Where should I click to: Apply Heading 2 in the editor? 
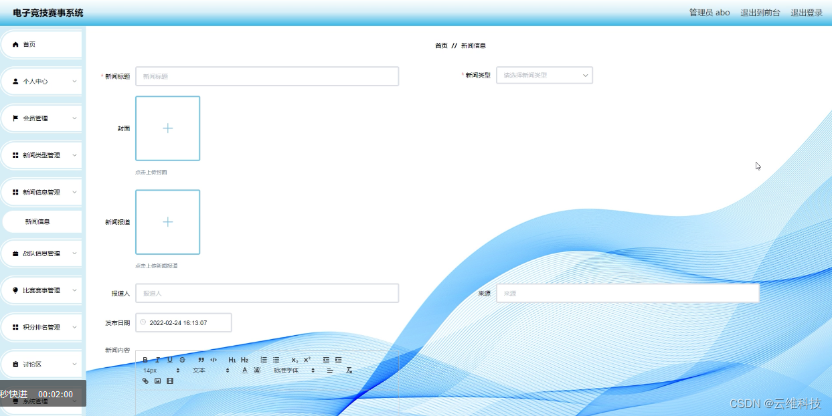pos(244,360)
